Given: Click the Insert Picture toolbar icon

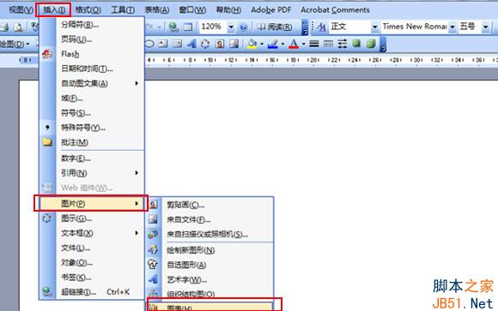Looking at the screenshot, I should [234, 44].
